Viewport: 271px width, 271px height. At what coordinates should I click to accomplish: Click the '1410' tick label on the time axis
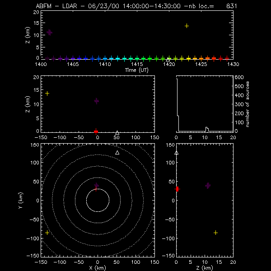tap(105, 64)
